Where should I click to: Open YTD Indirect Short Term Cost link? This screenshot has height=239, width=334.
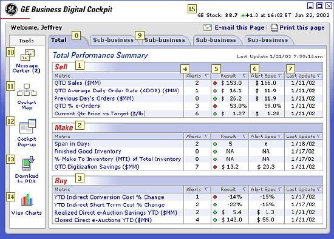(x=109, y=205)
